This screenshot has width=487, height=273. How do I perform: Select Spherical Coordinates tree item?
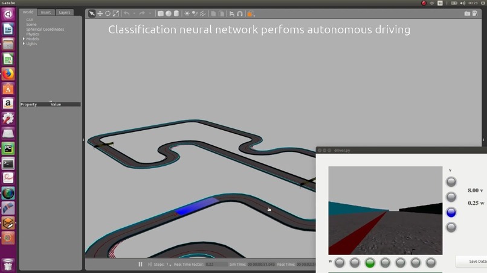coord(45,29)
